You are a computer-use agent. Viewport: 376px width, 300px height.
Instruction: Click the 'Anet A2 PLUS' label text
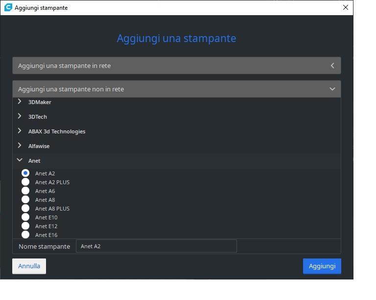click(x=52, y=182)
